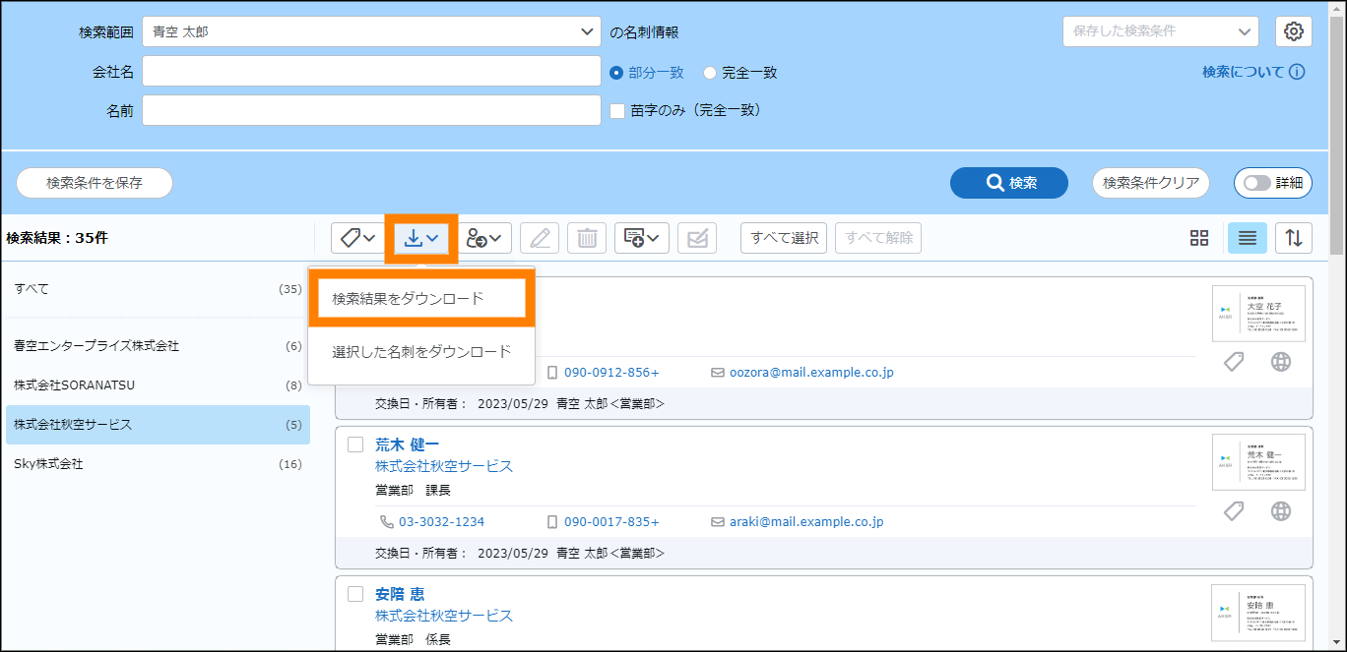
Task: Toggle the 詳細 switch on
Action: (x=1258, y=183)
